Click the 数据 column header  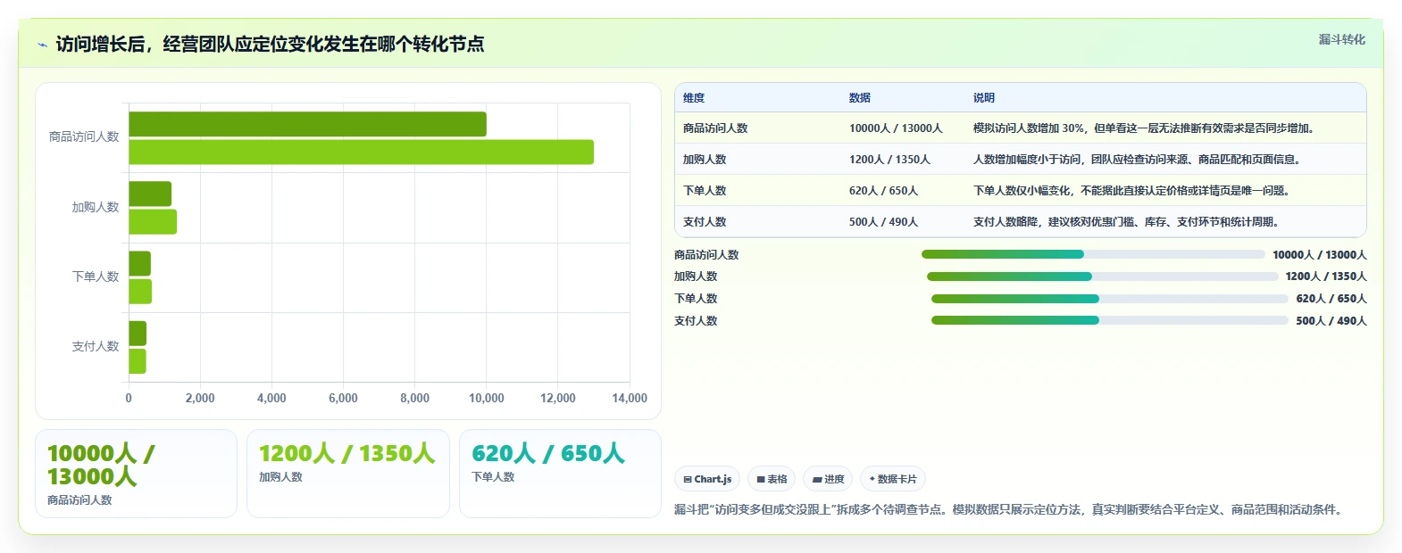coord(860,98)
